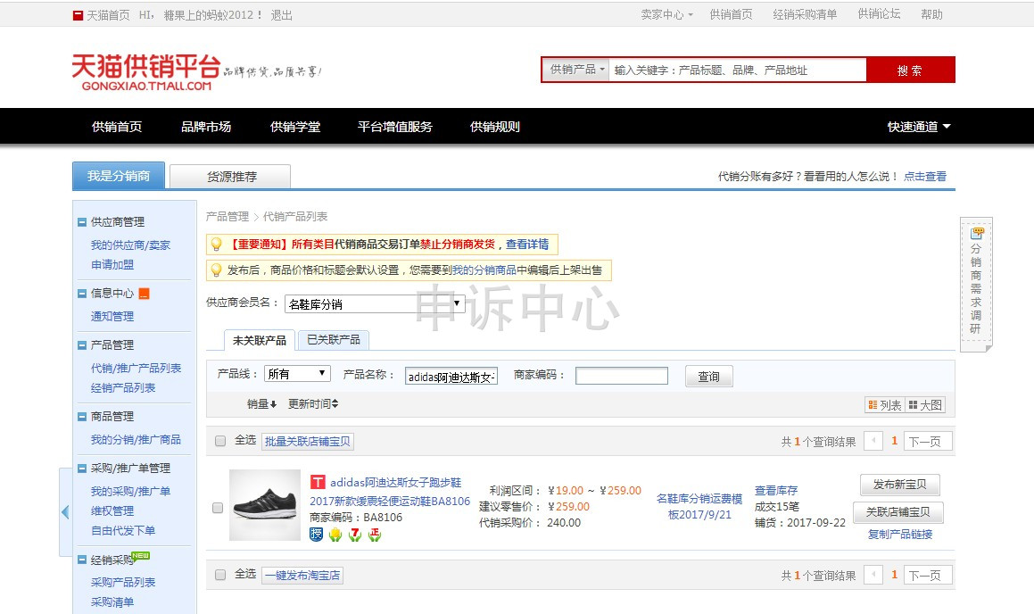The image size is (1034, 614).
Task: Focus the search keyword input field
Action: point(737,70)
